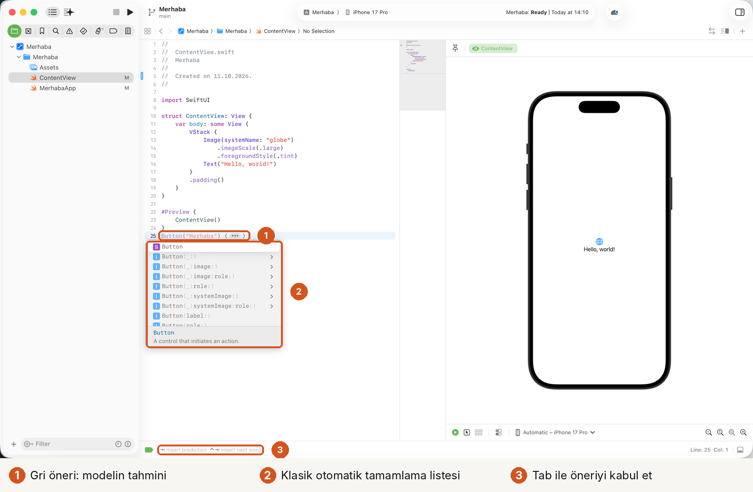The height and width of the screenshot is (492, 753).
Task: Collapse the Merhaba folder group
Action: coord(19,57)
